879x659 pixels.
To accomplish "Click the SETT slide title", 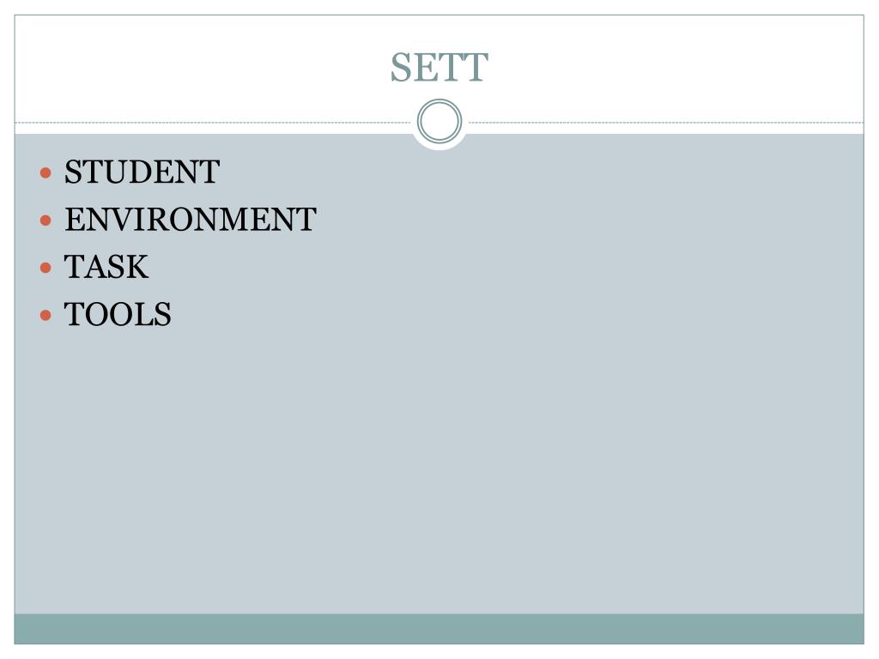I will click(x=439, y=68).
